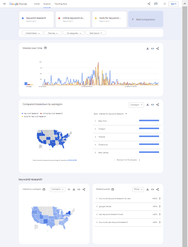
Task: Open related query 'google trends'
Action: 105,206
